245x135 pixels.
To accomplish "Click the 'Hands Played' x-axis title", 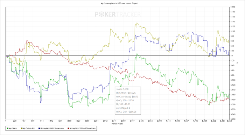I will pyautogui.click(x=117, y=123).
